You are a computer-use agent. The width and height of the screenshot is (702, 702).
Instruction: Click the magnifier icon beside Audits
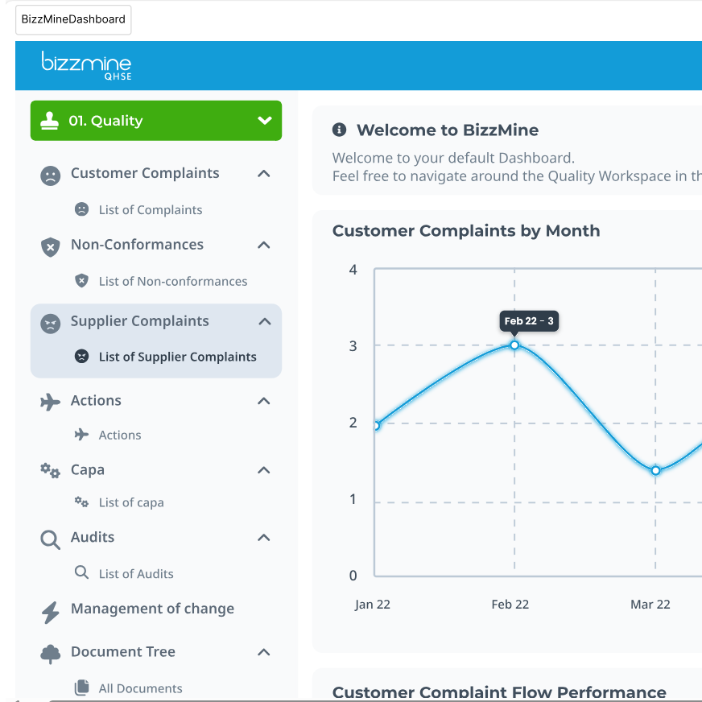50,539
